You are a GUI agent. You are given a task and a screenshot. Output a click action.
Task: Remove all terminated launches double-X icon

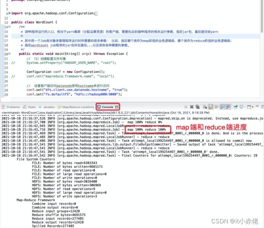coord(198,107)
